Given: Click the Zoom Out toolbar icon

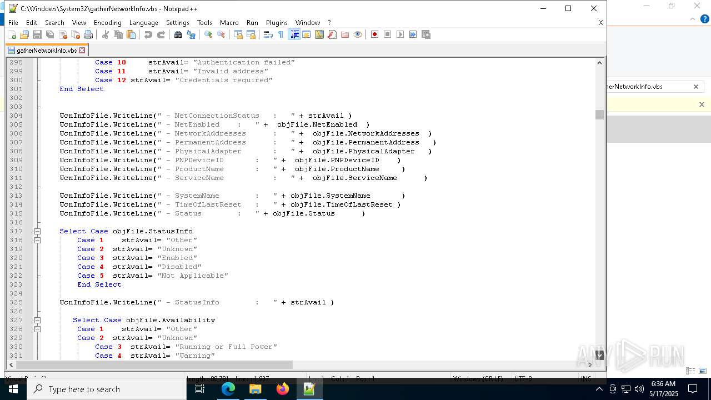Looking at the screenshot, I should pyautogui.click(x=221, y=34).
